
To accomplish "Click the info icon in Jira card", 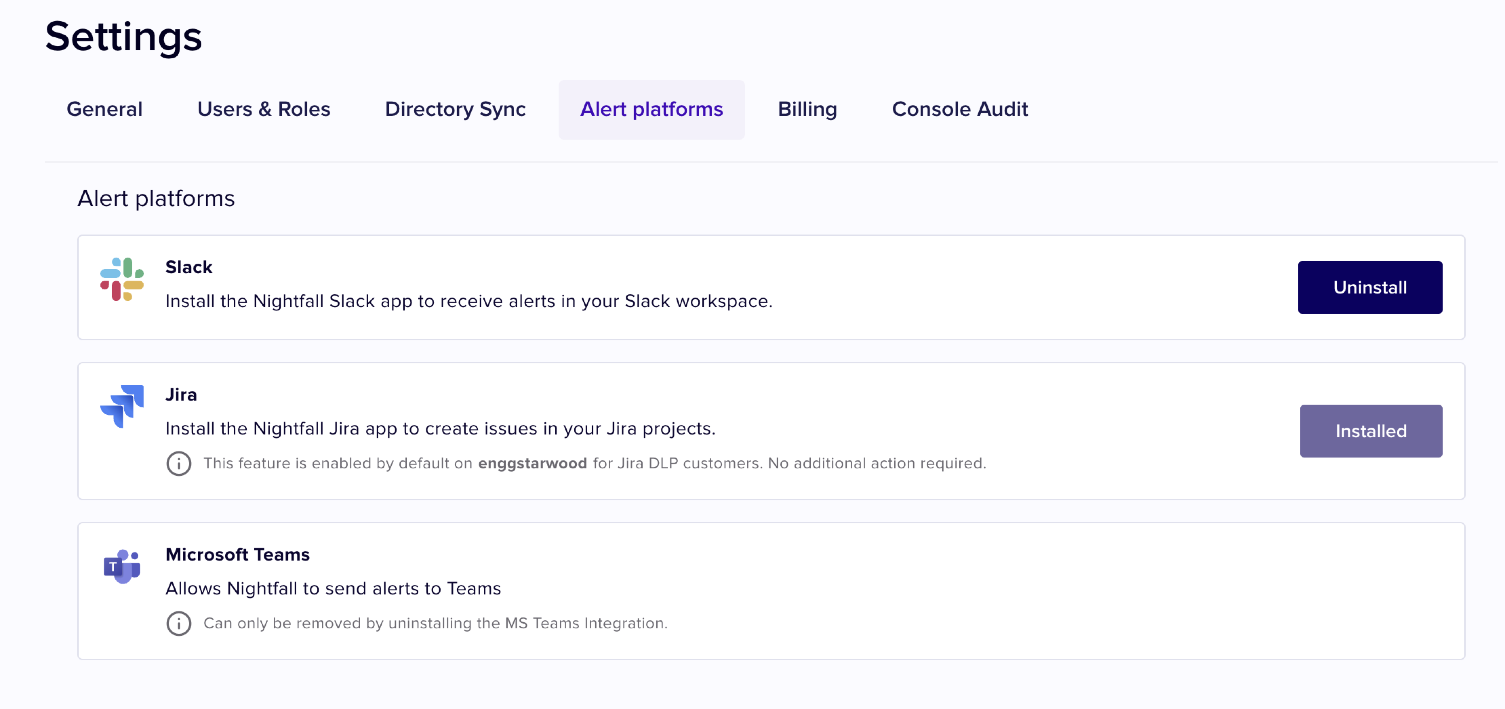I will coord(179,464).
